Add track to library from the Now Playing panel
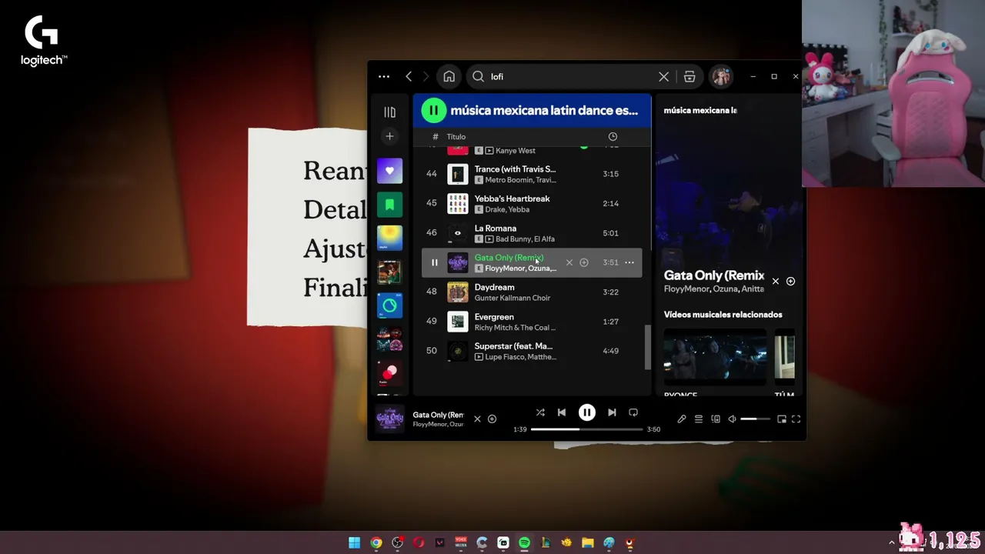The height and width of the screenshot is (554, 985). tap(790, 282)
